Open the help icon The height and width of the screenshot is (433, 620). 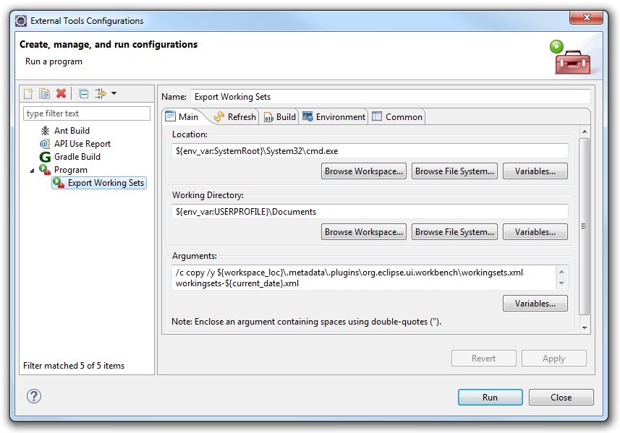(x=34, y=396)
